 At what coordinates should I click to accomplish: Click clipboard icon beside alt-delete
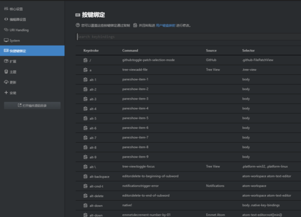(x=85, y=196)
